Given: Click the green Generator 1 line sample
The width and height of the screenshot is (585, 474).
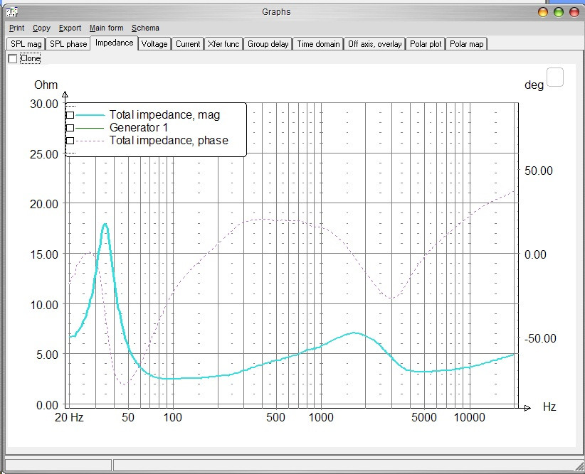Looking at the screenshot, I should [x=90, y=128].
